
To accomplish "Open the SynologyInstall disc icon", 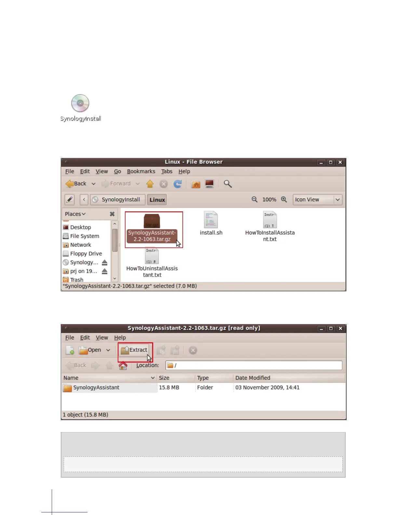I will 80,108.
